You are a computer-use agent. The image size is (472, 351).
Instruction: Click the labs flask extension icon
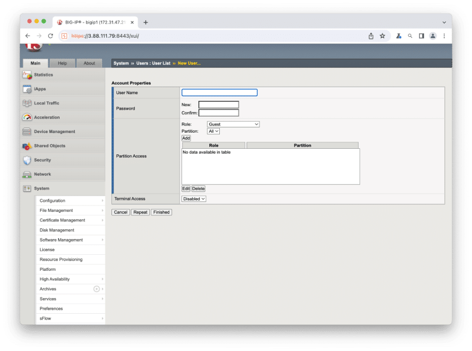398,36
